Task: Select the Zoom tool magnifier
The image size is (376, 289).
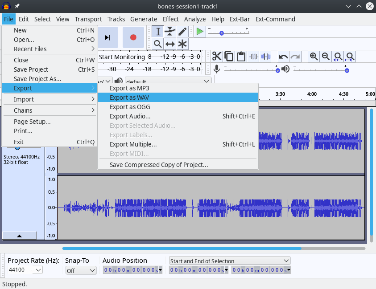Action: tap(157, 44)
